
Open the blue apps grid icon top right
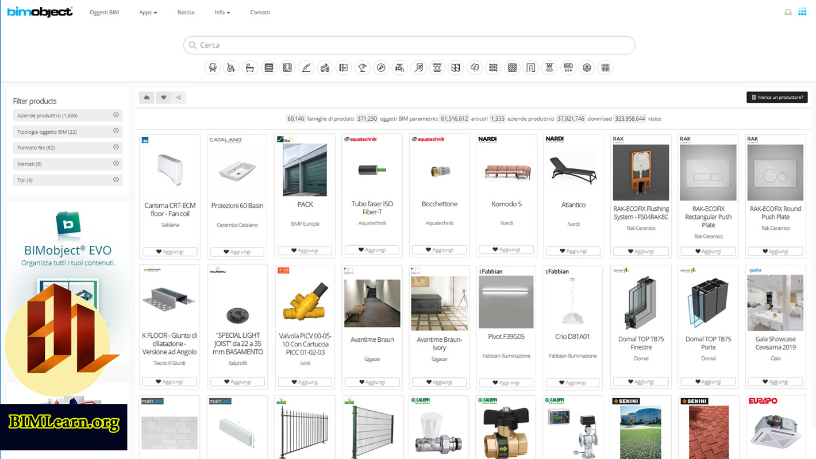point(802,11)
